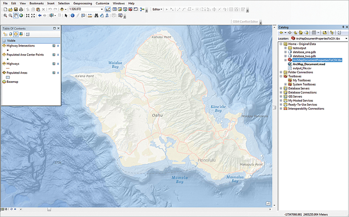Image resolution: width=349 pixels, height=217 pixels.
Task: Click the Save map document icon
Action: [x=16, y=9]
